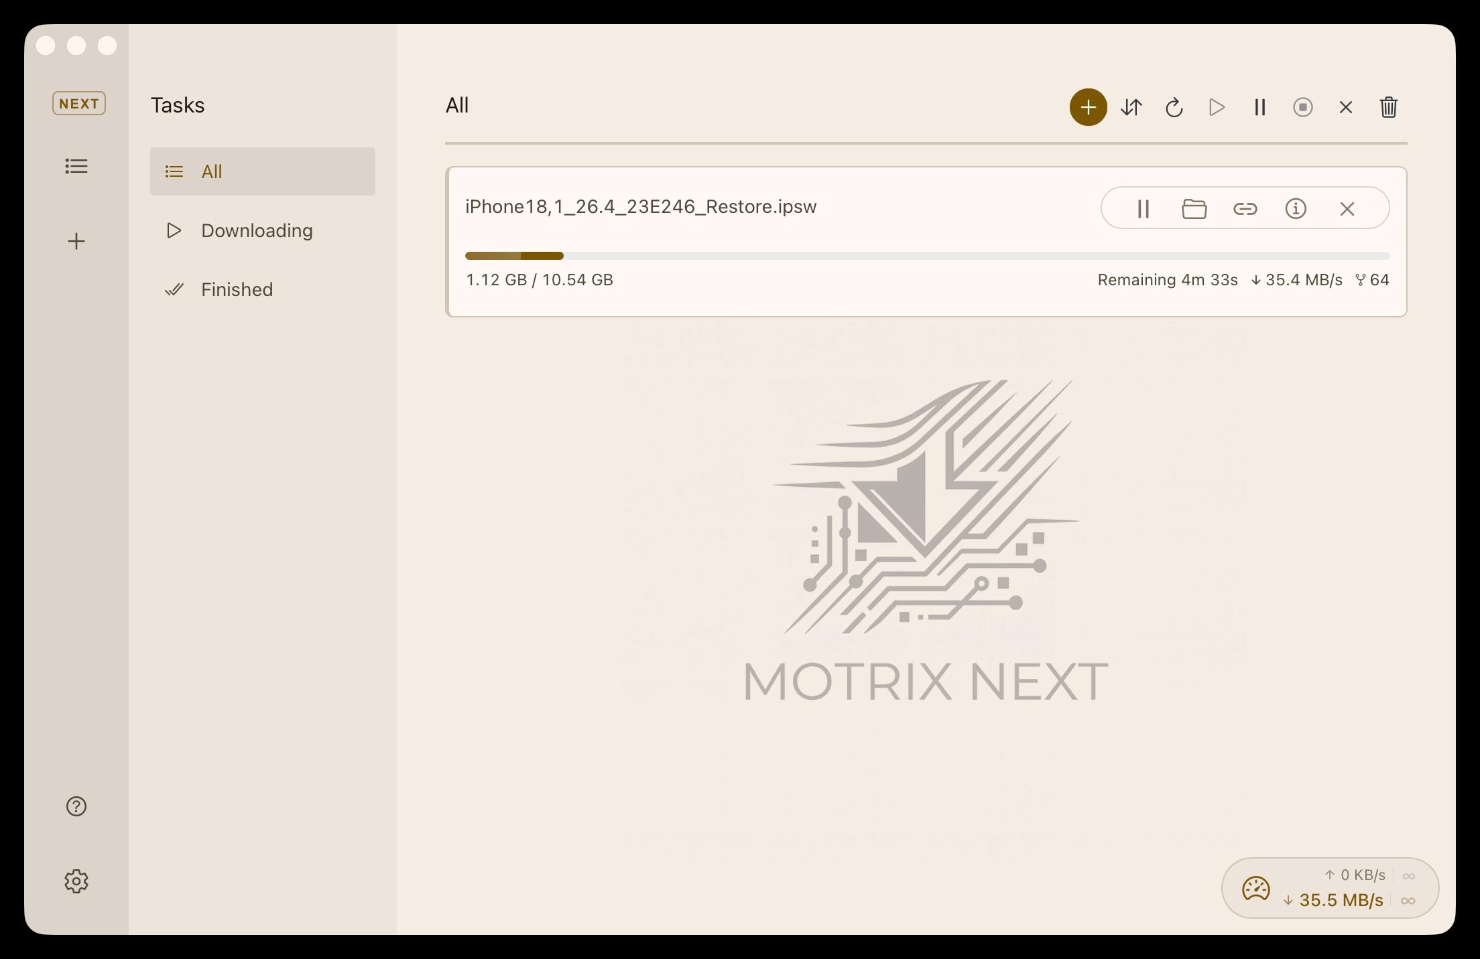Refresh the task list
Image resolution: width=1480 pixels, height=959 pixels.
[x=1174, y=107]
